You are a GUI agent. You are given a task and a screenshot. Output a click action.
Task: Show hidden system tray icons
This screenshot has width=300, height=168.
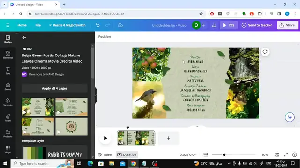coord(229,164)
